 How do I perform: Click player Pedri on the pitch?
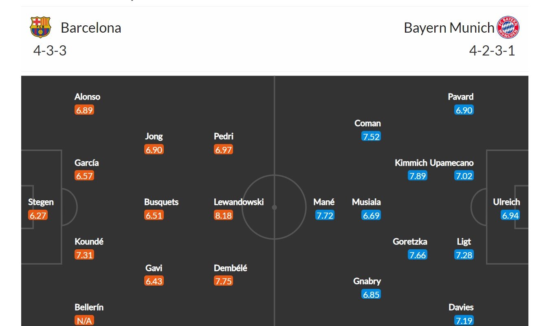(x=224, y=136)
